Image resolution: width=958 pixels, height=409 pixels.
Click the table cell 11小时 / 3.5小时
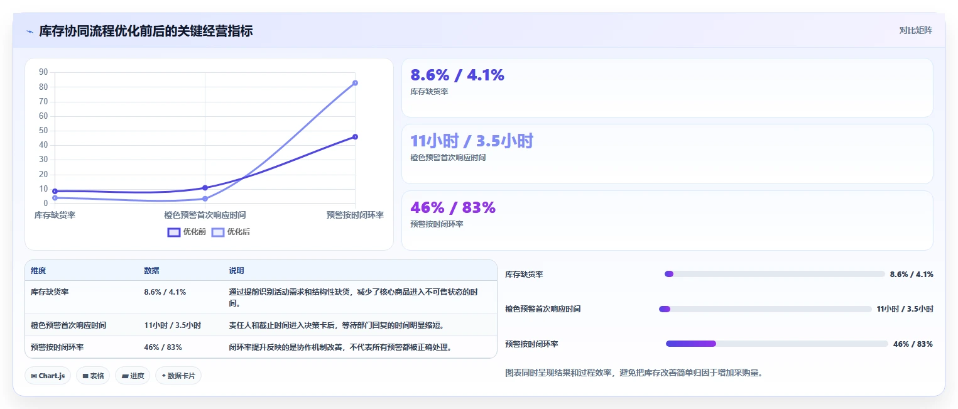pos(172,325)
